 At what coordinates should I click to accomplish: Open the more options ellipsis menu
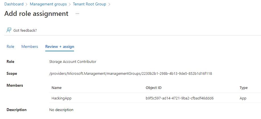[x=77, y=14]
